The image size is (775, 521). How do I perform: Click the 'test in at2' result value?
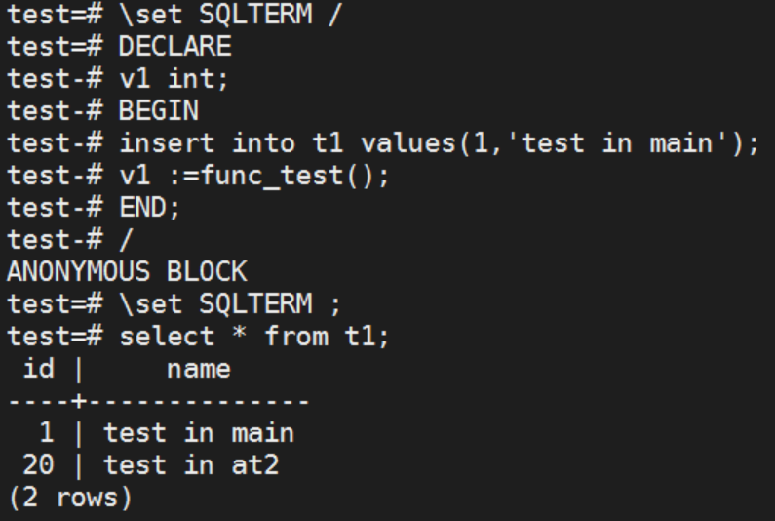191,464
